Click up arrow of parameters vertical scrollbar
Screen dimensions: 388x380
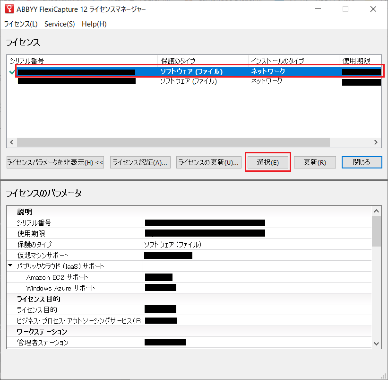[x=376, y=211]
